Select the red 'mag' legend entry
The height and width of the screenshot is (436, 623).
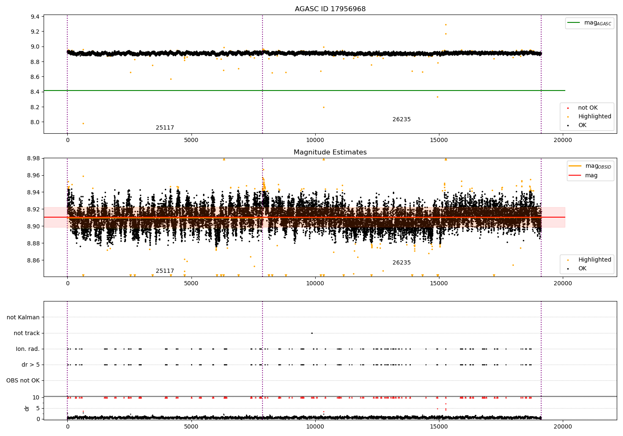pos(584,175)
